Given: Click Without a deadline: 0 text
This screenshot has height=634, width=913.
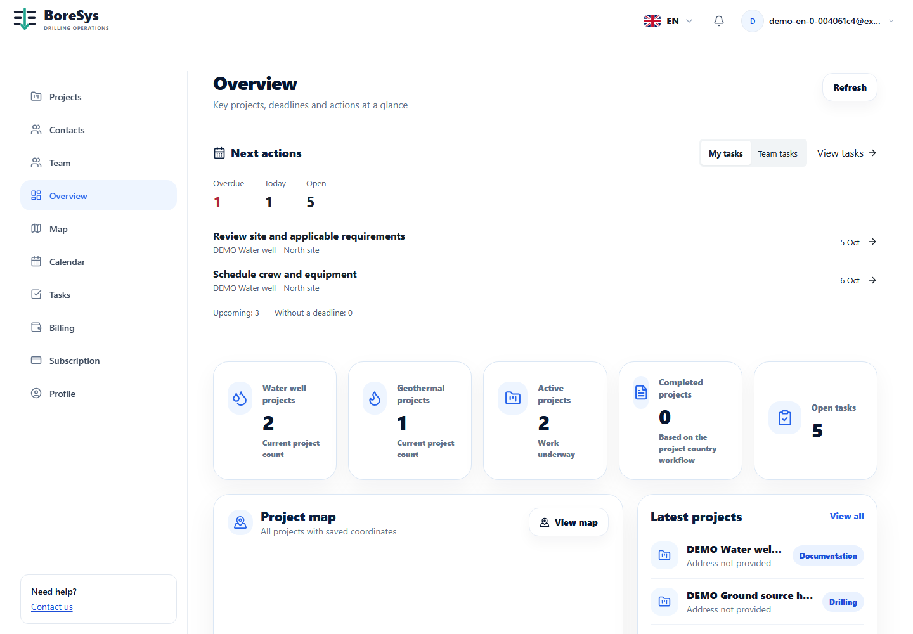Looking at the screenshot, I should pos(313,313).
